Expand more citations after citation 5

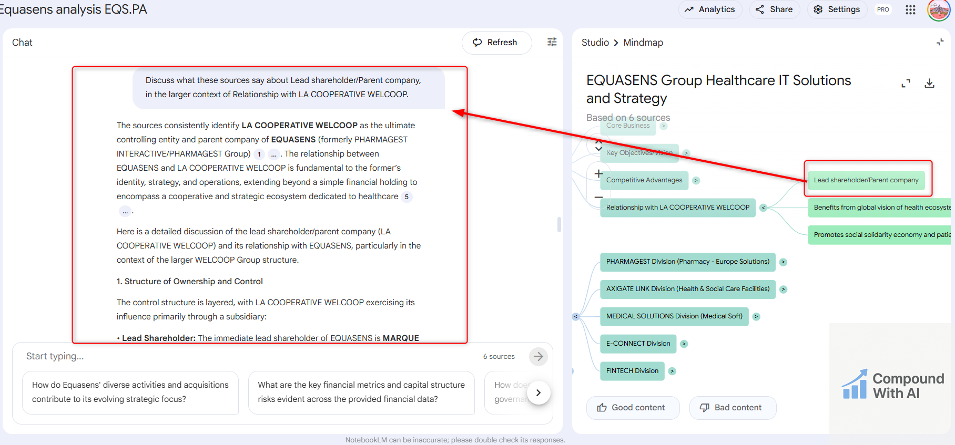pos(125,211)
